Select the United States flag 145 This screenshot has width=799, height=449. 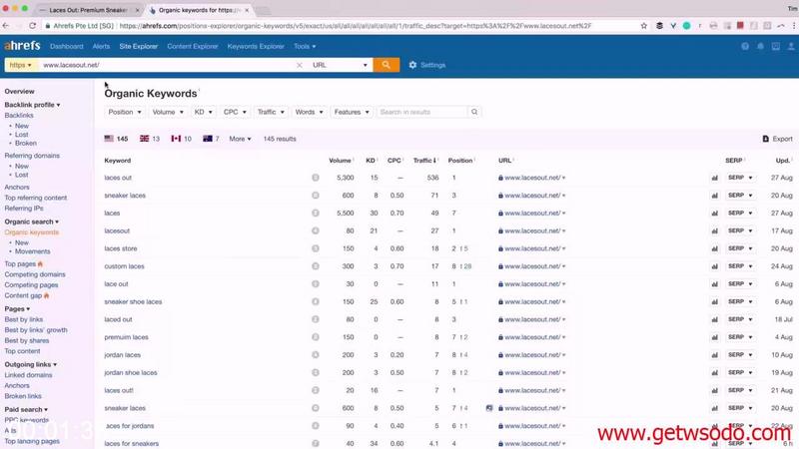coord(116,139)
